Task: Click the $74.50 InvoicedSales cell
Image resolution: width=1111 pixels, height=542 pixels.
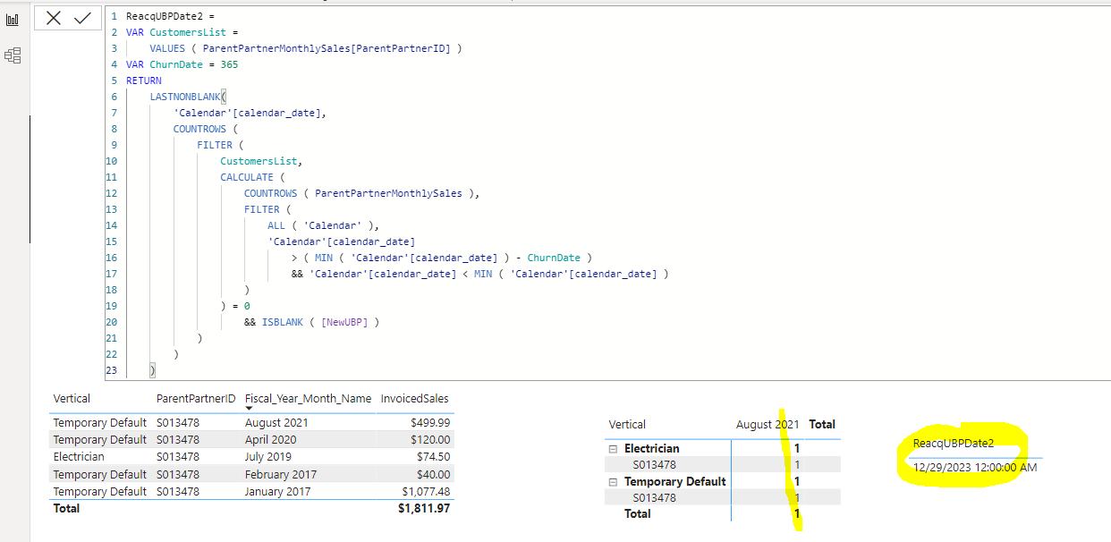Action: click(431, 456)
